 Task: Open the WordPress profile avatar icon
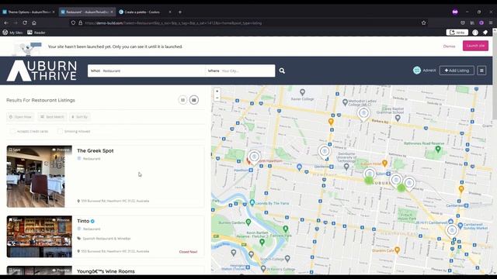[x=475, y=33]
